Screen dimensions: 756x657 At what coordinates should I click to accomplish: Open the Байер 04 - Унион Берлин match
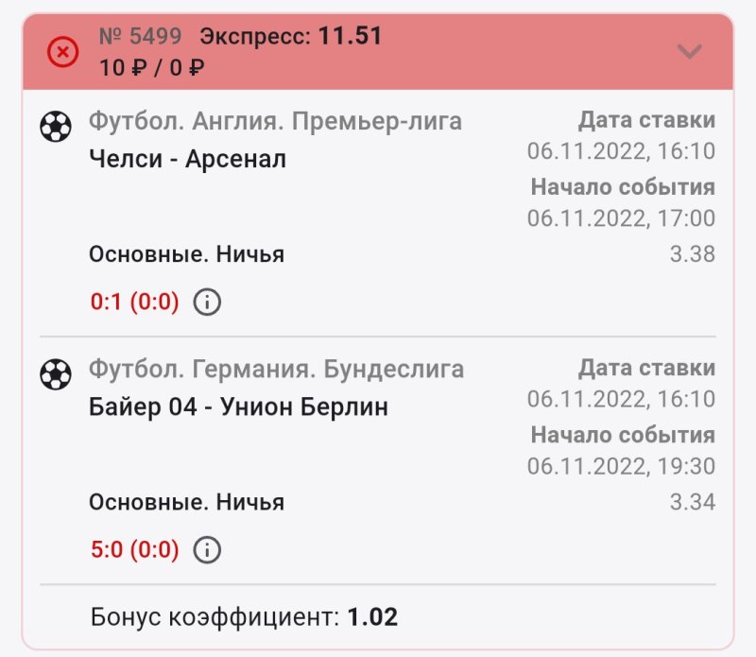(x=238, y=406)
